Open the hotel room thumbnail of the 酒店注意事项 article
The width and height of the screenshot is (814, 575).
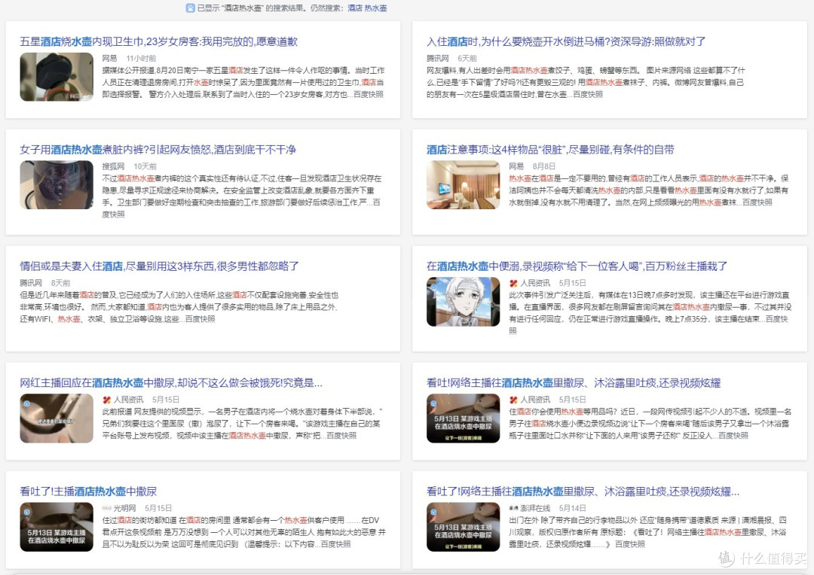463,185
